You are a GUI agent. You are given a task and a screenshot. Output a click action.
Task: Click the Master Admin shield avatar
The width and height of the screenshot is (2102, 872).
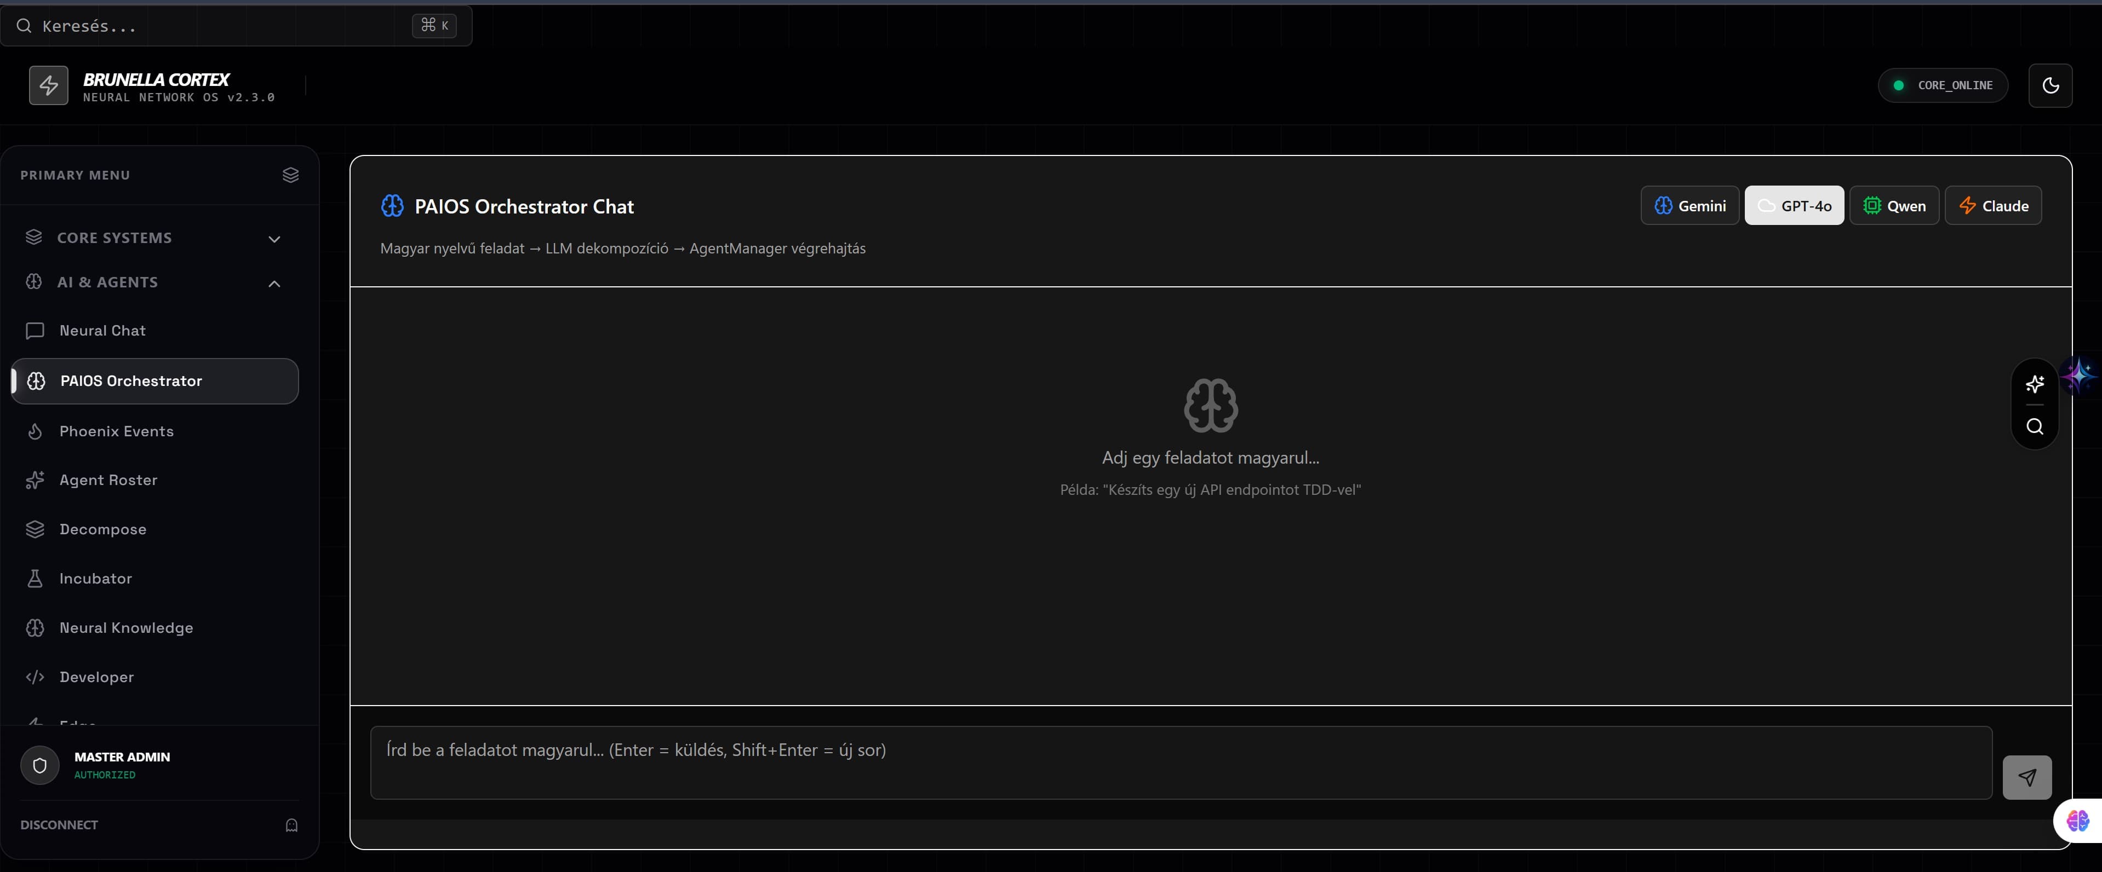(39, 765)
